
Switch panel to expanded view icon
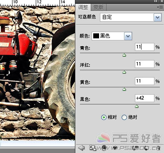[93, 148]
